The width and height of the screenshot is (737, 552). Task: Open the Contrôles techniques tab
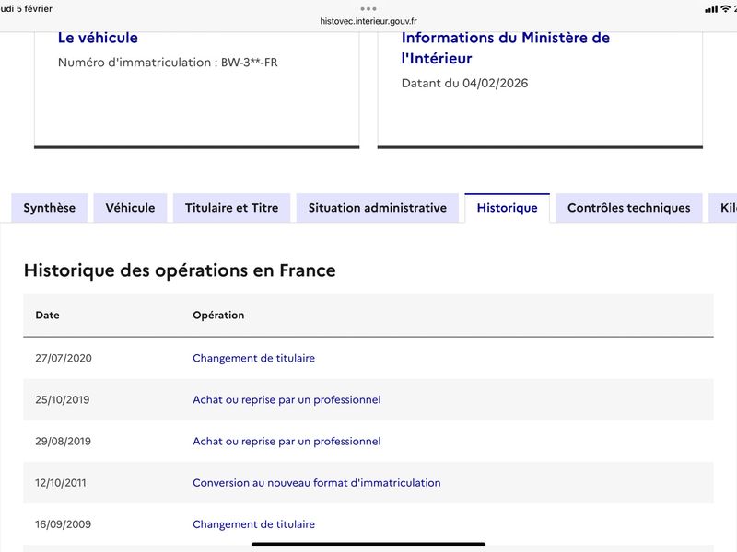tap(629, 208)
